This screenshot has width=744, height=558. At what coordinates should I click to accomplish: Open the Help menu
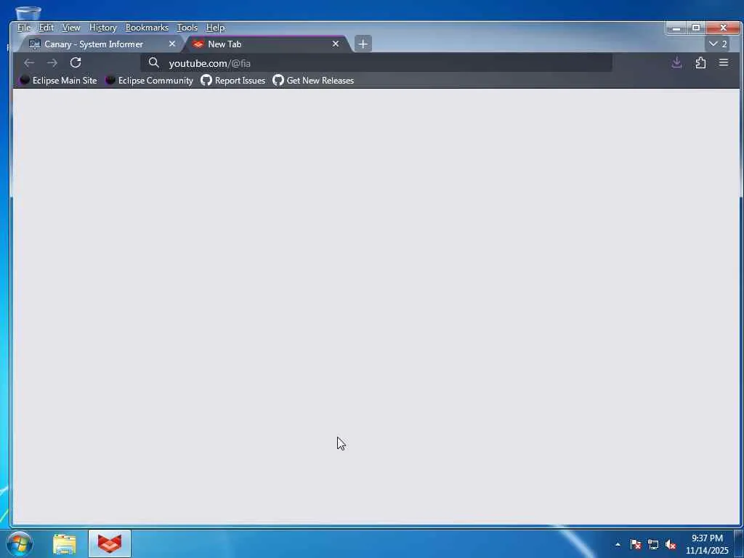(x=215, y=28)
